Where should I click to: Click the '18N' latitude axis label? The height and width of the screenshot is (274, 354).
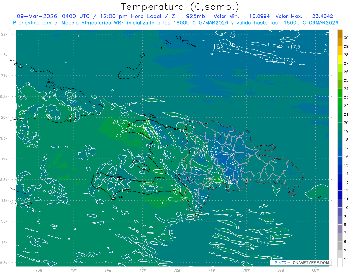[x=5, y=200]
